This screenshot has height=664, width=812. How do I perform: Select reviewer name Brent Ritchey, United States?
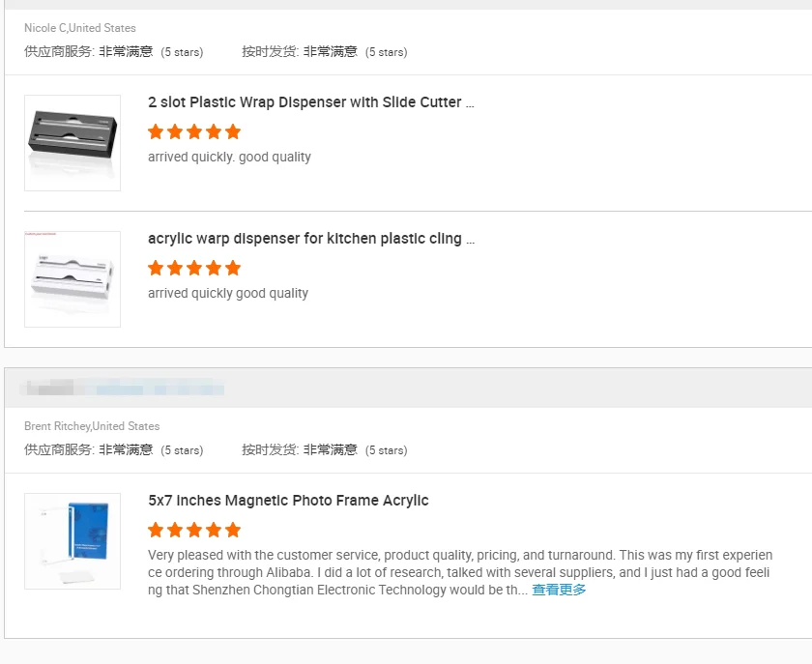92,426
